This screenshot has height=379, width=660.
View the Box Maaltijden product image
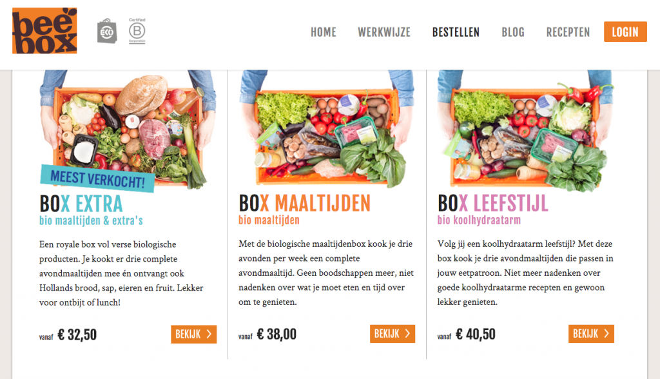coord(327,129)
